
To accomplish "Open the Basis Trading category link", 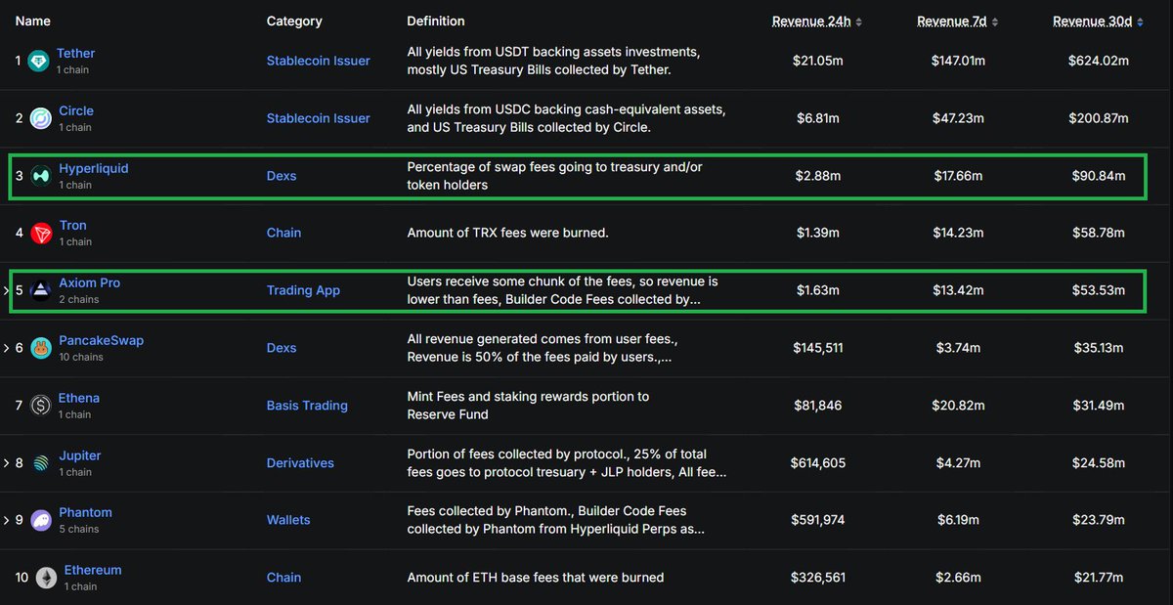I will tap(307, 406).
